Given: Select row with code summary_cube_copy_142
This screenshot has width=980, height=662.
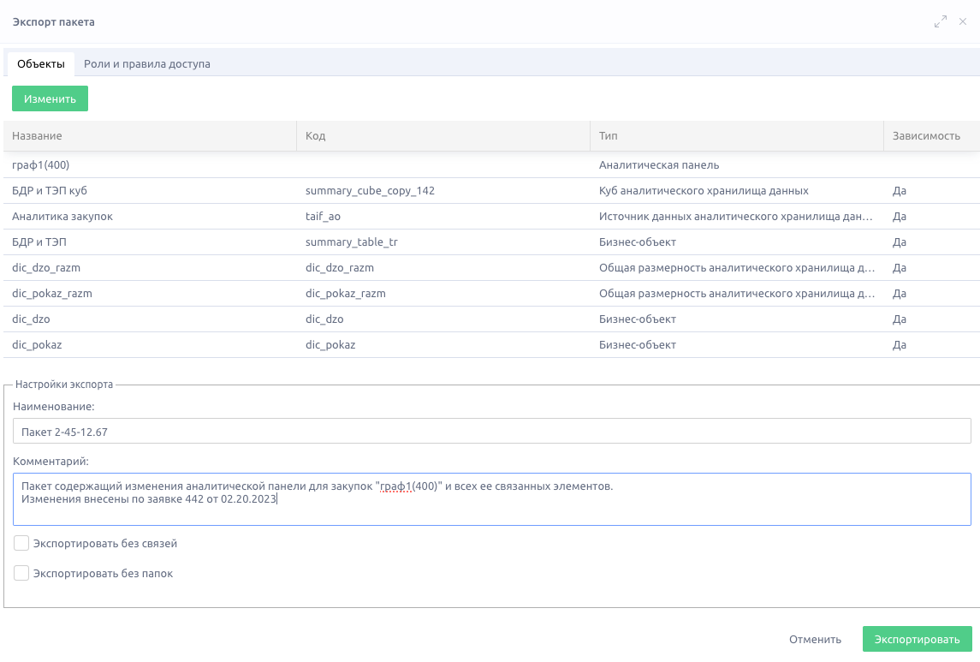Looking at the screenshot, I should [492, 191].
